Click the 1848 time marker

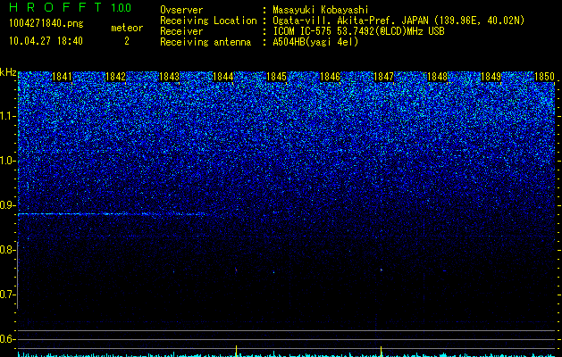438,77
